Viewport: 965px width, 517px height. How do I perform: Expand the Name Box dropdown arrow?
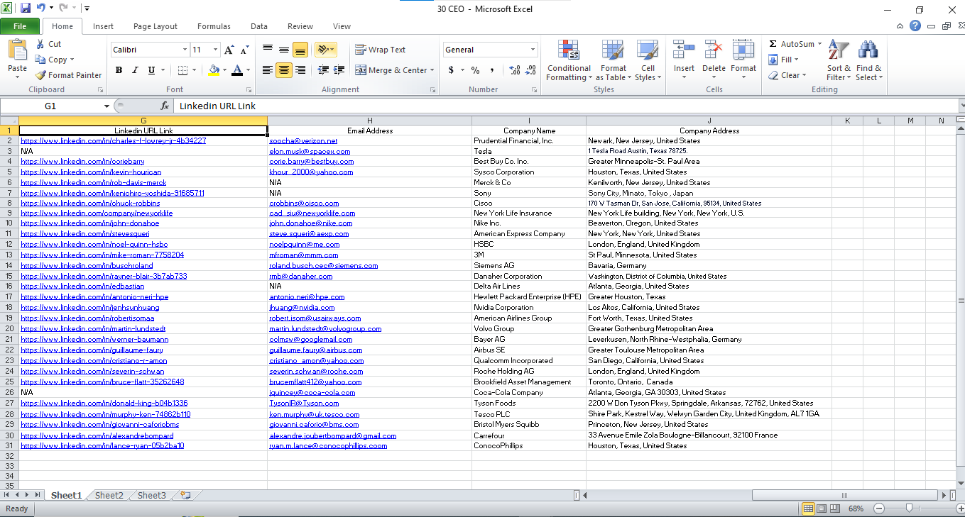[x=107, y=106]
